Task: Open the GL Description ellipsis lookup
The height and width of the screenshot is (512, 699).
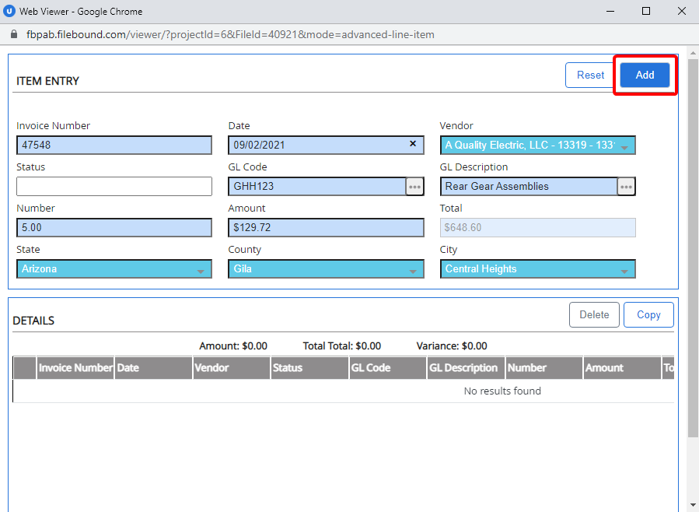Action: [626, 187]
